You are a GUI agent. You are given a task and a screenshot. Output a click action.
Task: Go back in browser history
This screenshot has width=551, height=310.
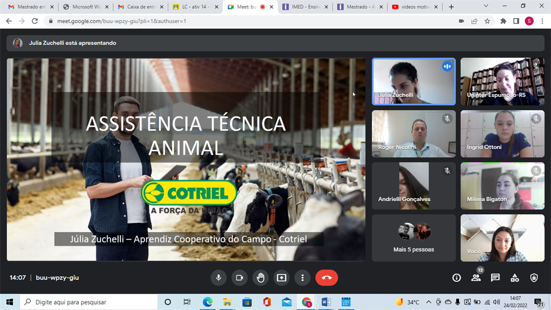pyautogui.click(x=9, y=21)
